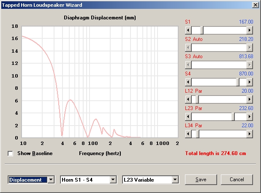Image resolution: width=261 pixels, height=193 pixels.
Task: Close the Tapped Horn Loudspeaker Wizard window
Action: click(256, 5)
